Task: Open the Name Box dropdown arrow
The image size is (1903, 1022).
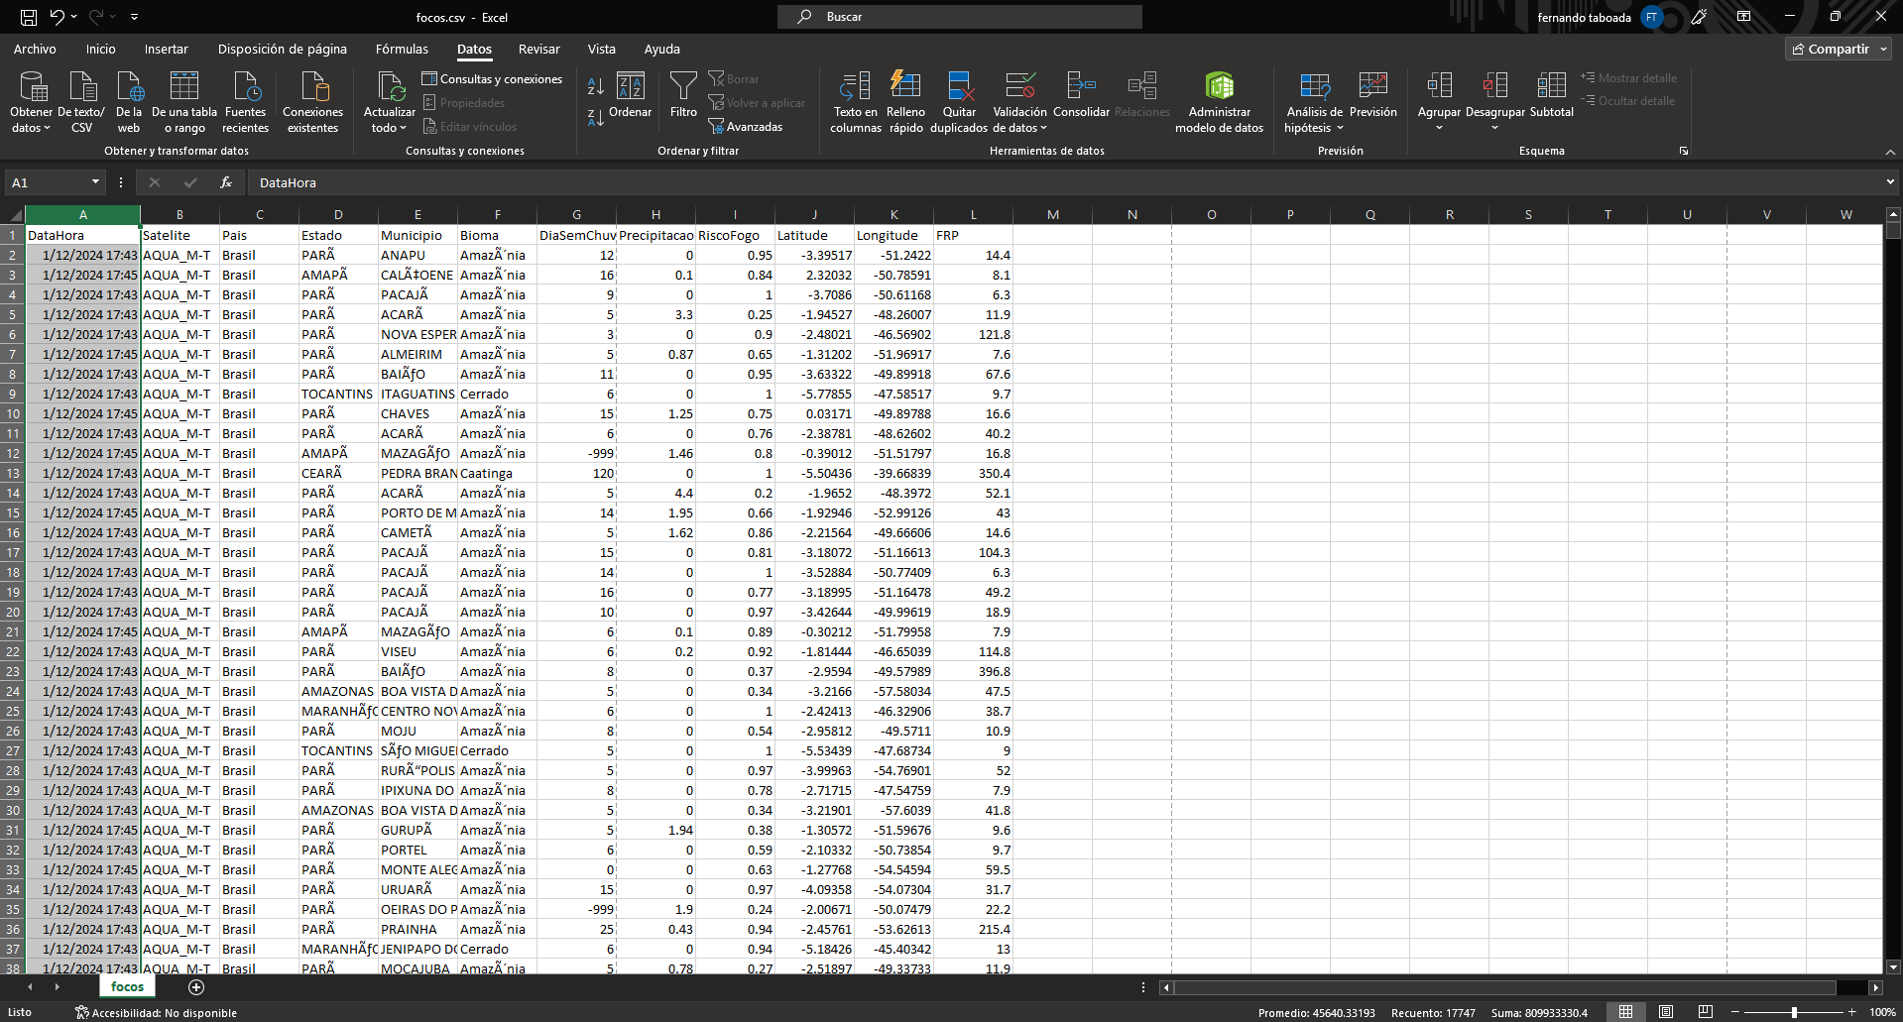Action: point(95,182)
